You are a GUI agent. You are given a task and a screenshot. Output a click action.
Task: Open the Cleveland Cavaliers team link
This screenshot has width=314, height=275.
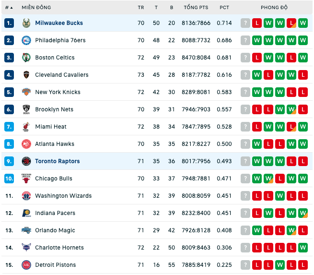(x=62, y=75)
